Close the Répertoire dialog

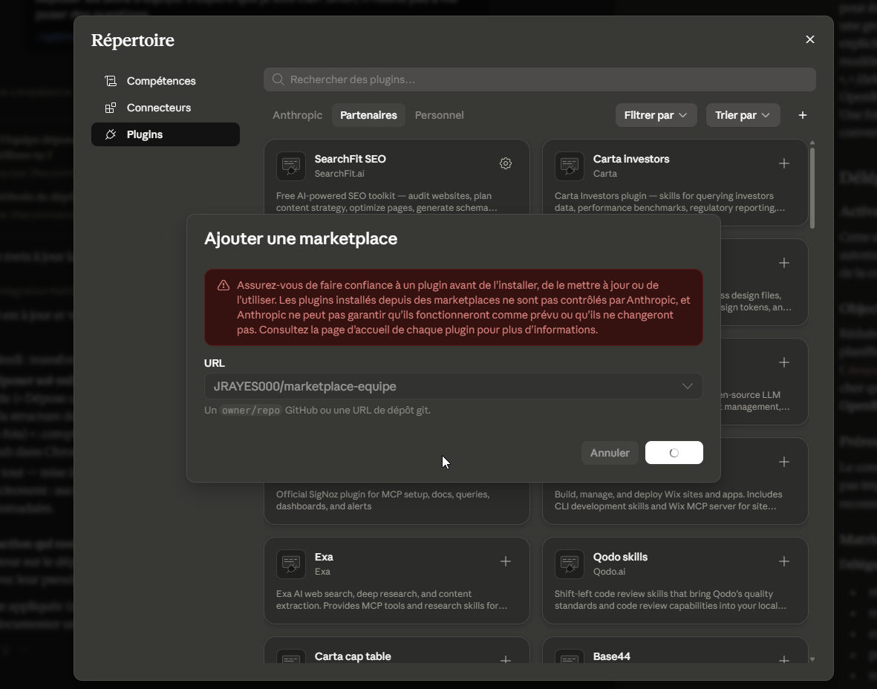coord(809,39)
